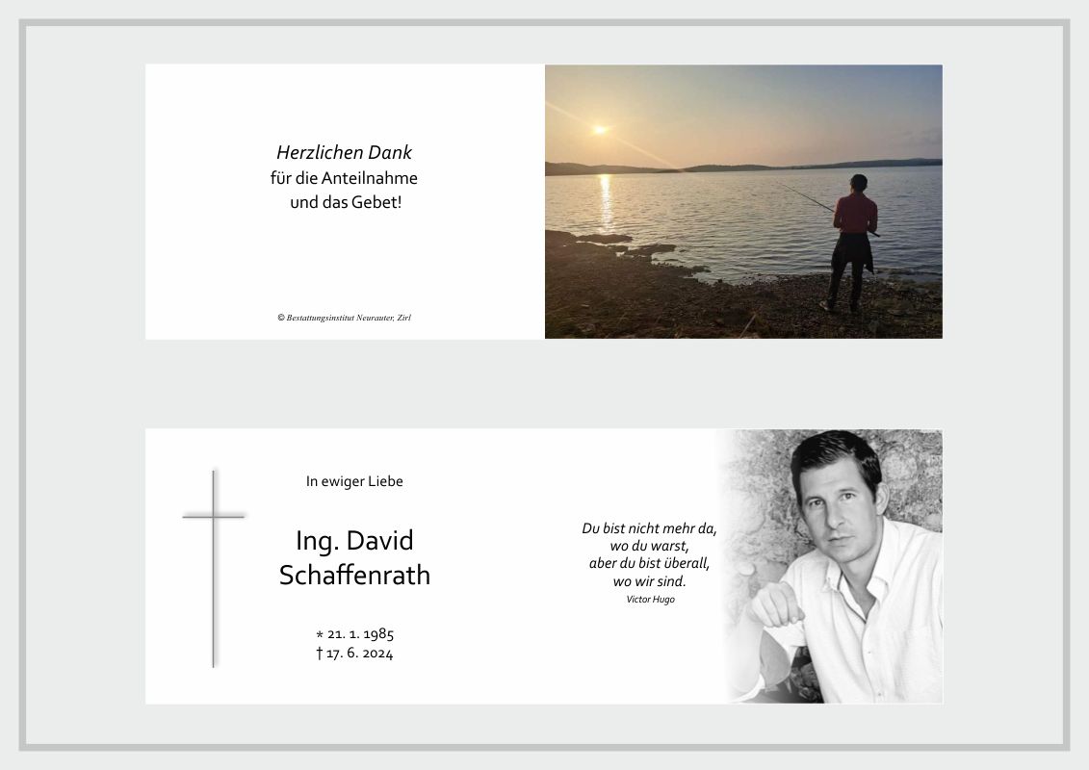Select the 'In ewiger Liebe' text

pyautogui.click(x=354, y=481)
